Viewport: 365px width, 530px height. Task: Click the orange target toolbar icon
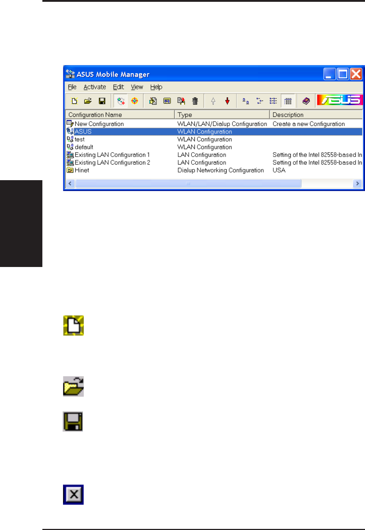coord(135,101)
